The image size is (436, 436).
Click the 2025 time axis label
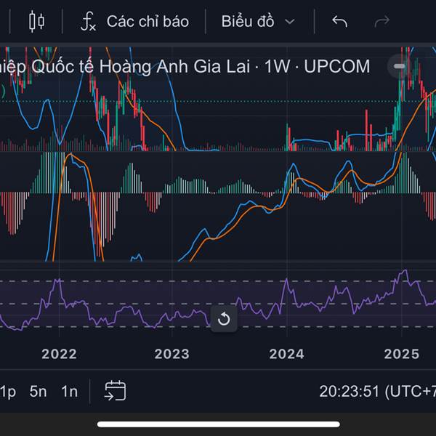tap(402, 354)
